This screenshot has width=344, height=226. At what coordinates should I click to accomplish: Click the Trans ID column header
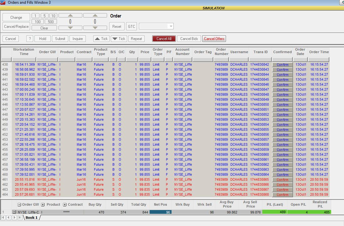click(260, 52)
